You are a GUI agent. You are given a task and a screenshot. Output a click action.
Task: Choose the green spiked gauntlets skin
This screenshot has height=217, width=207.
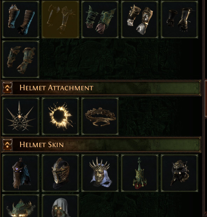pos(100,19)
